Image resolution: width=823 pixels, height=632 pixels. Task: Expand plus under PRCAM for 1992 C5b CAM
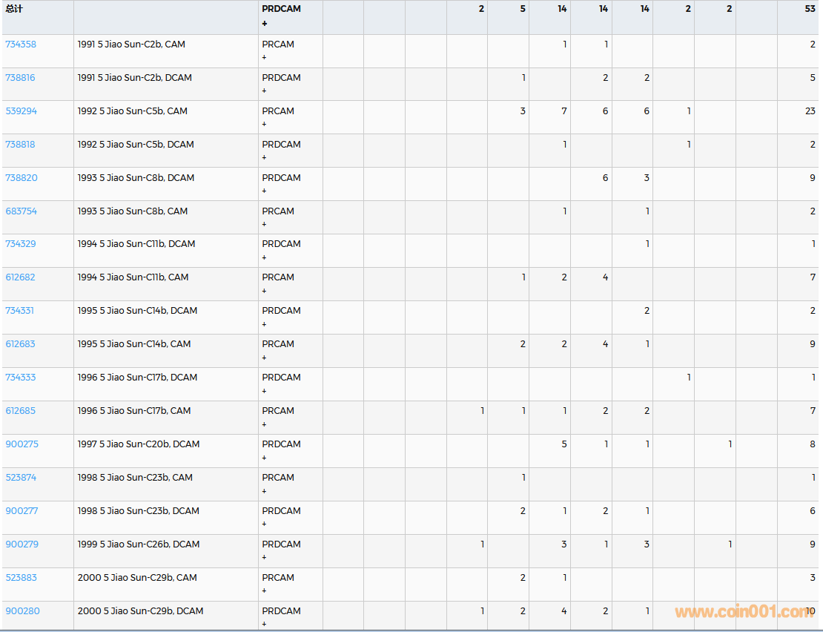[x=264, y=124]
